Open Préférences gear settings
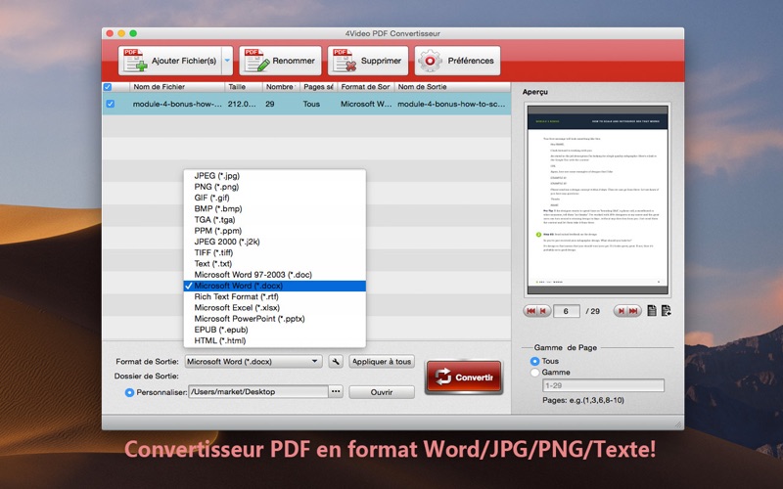Viewport: 783px width, 489px height. [x=457, y=61]
